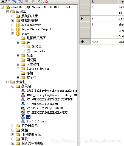Select NT SERVICE\SQLSERVERAGENT login
The image size is (124, 146).
point(47,113)
